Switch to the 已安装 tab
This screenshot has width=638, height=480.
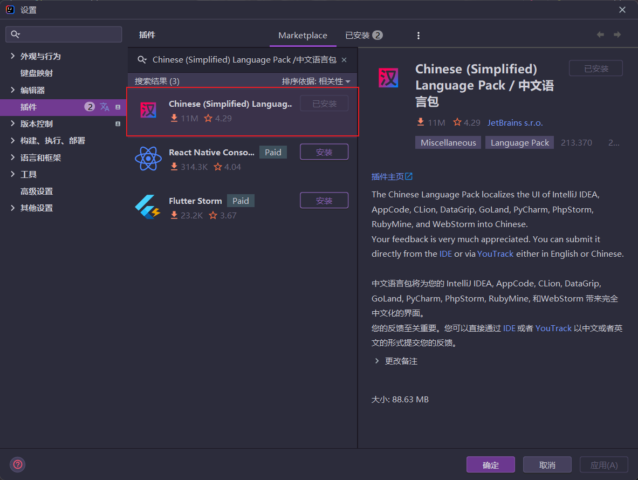click(363, 36)
